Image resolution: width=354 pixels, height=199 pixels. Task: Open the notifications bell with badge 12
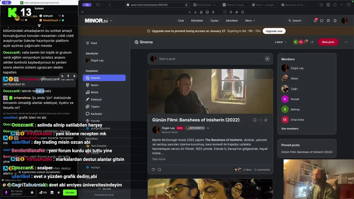coord(315,20)
